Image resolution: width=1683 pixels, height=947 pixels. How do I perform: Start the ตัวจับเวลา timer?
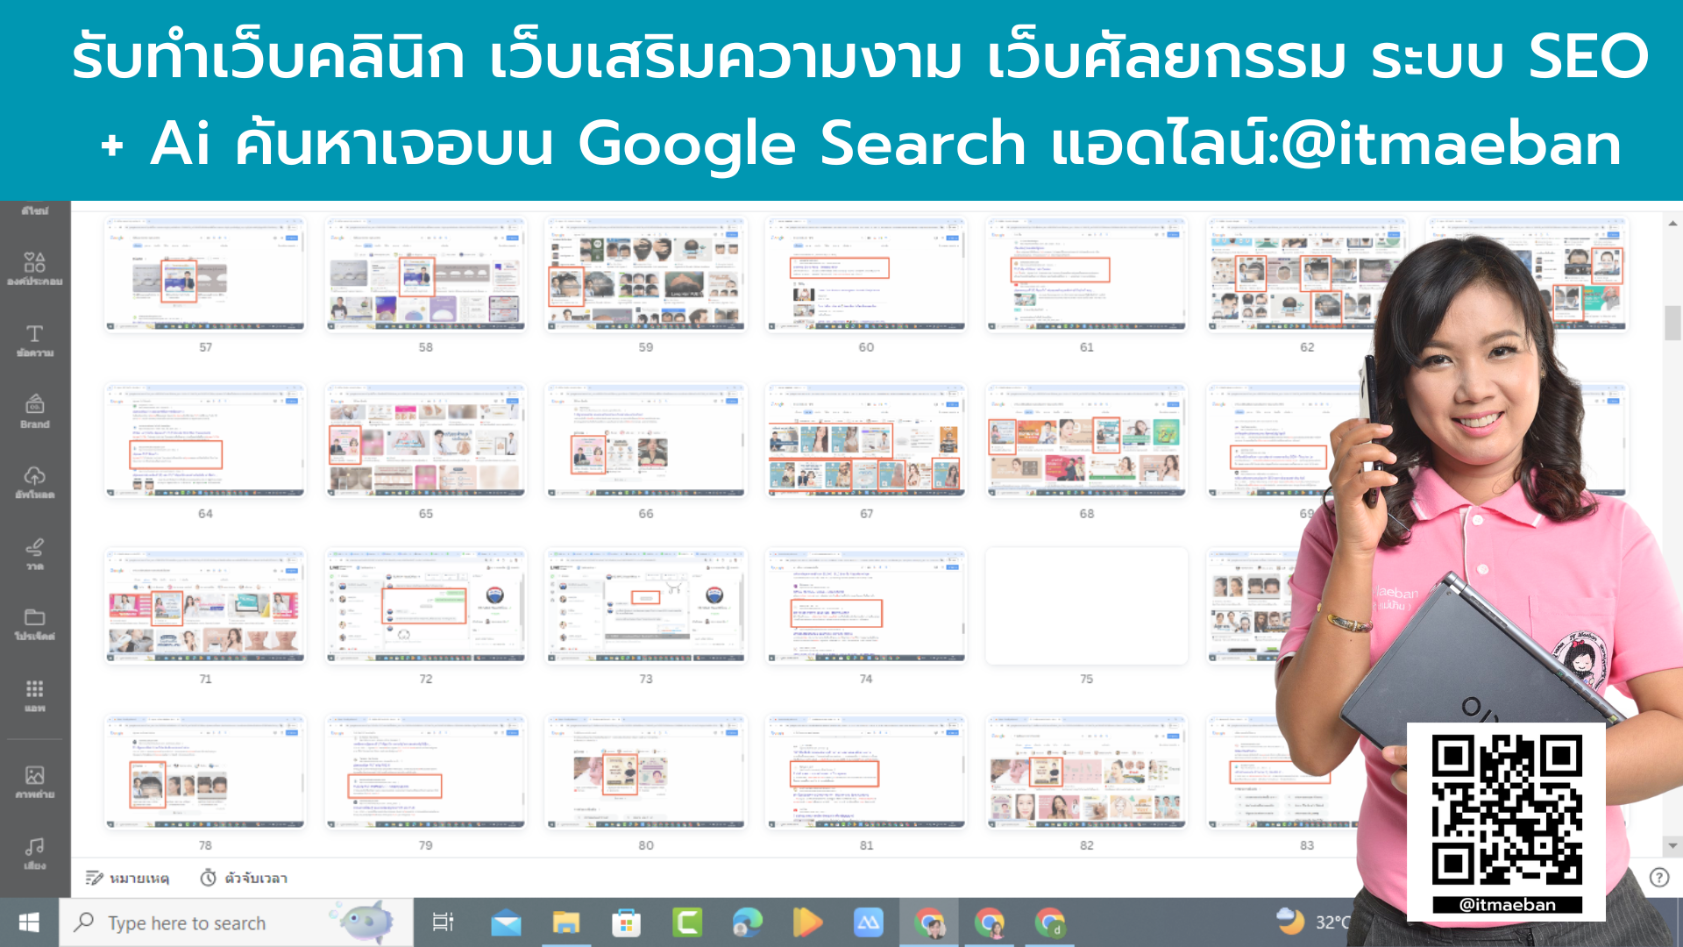coord(244,878)
